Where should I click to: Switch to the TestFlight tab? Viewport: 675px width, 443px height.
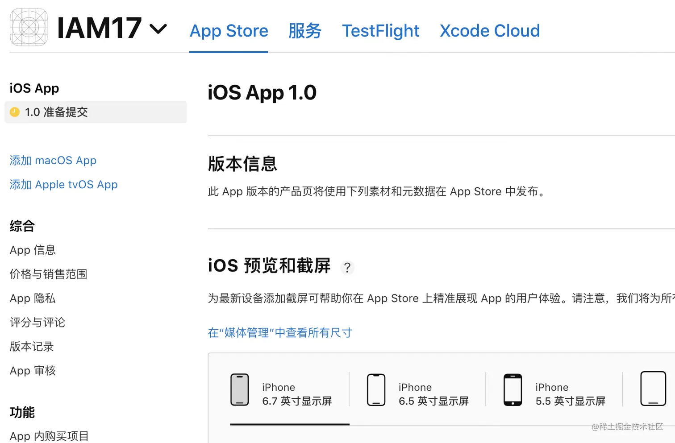pos(381,31)
